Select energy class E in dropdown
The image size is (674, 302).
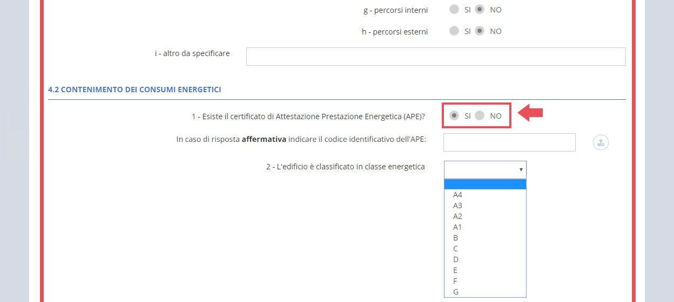tap(456, 270)
